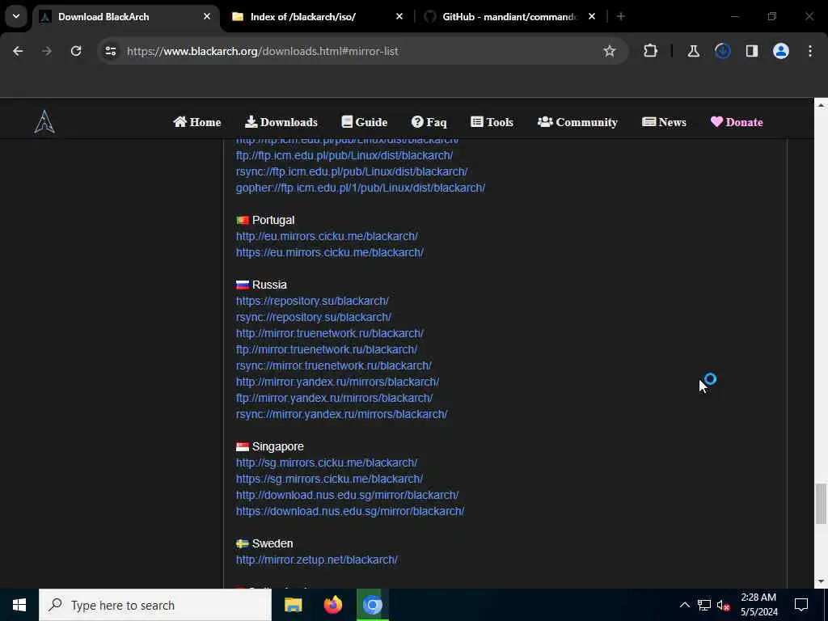828x621 pixels.
Task: Click the scrollbar up arrow
Action: click(821, 105)
